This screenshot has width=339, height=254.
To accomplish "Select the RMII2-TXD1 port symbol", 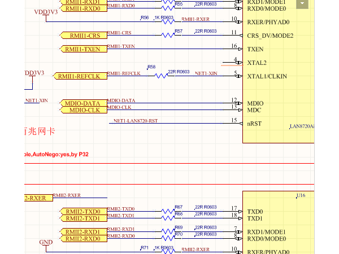I will coord(82,218).
